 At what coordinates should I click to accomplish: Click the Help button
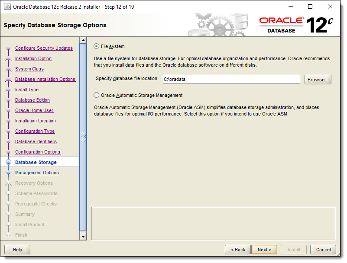pyautogui.click(x=17, y=250)
